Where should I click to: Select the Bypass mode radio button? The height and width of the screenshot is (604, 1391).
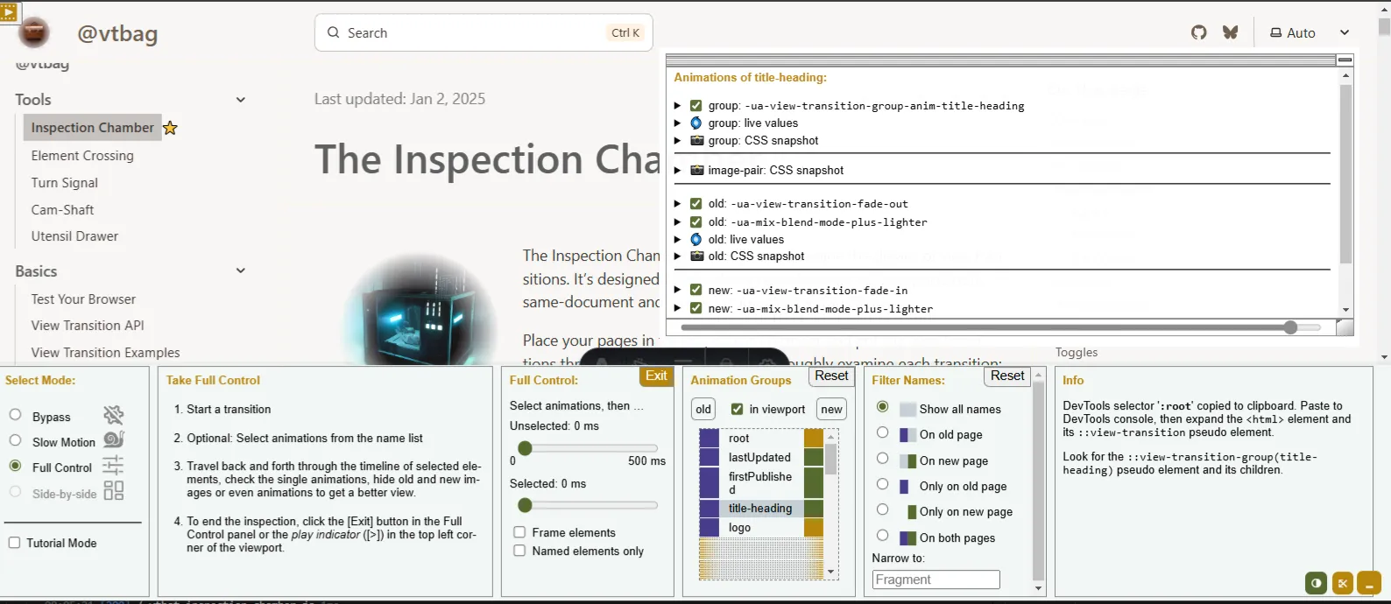(x=15, y=415)
